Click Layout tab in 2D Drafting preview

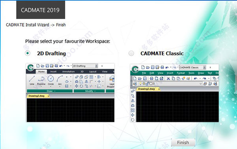(93, 72)
